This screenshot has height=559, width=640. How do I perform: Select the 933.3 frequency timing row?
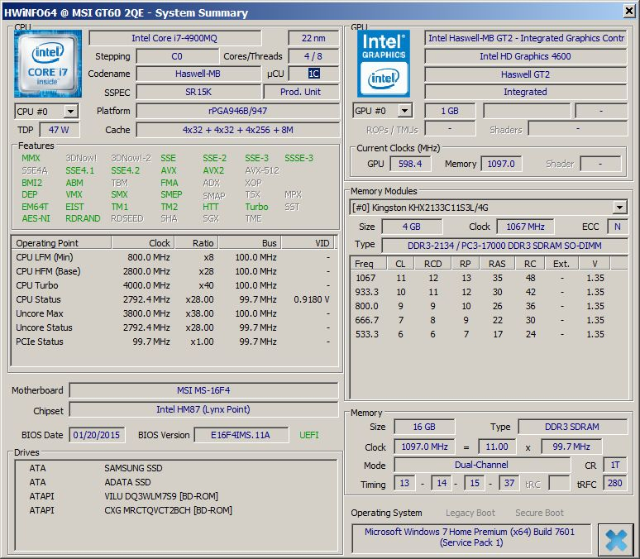point(488,292)
